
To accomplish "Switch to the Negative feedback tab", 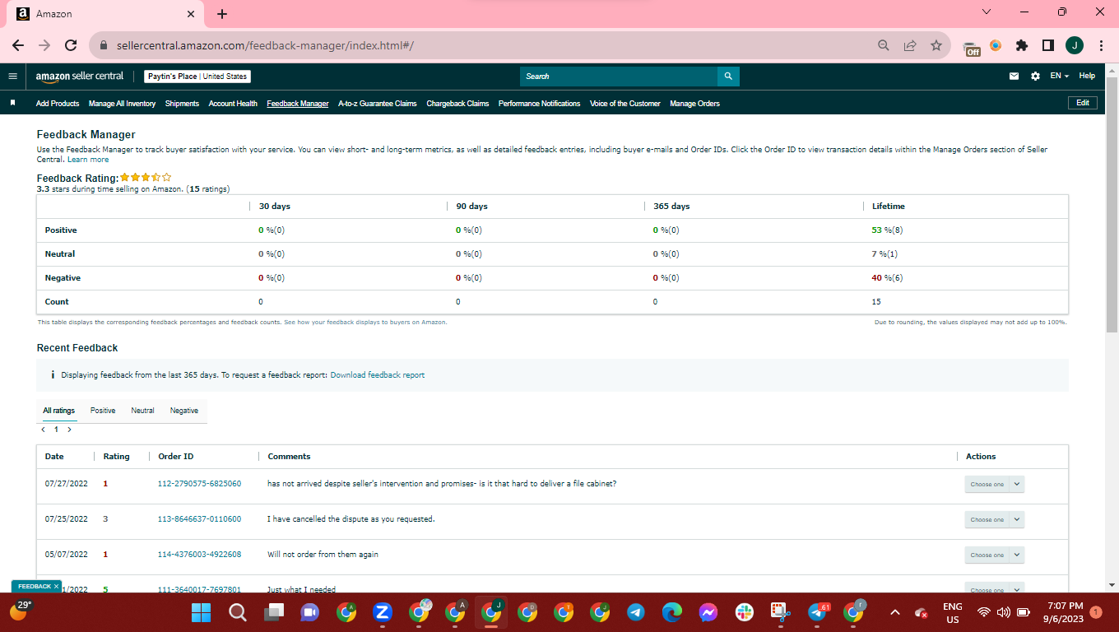I will pyautogui.click(x=184, y=411).
